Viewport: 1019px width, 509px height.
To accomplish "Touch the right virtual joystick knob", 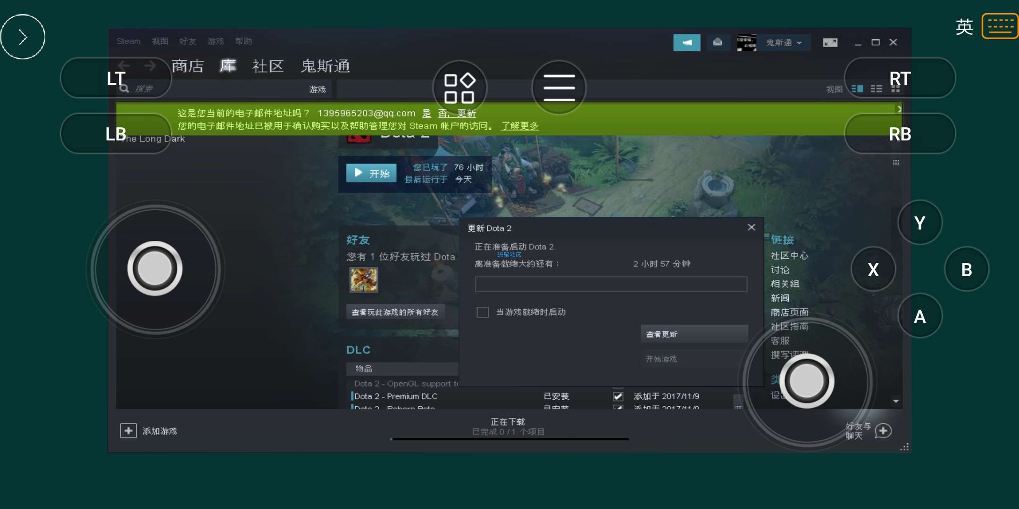I will [x=807, y=381].
